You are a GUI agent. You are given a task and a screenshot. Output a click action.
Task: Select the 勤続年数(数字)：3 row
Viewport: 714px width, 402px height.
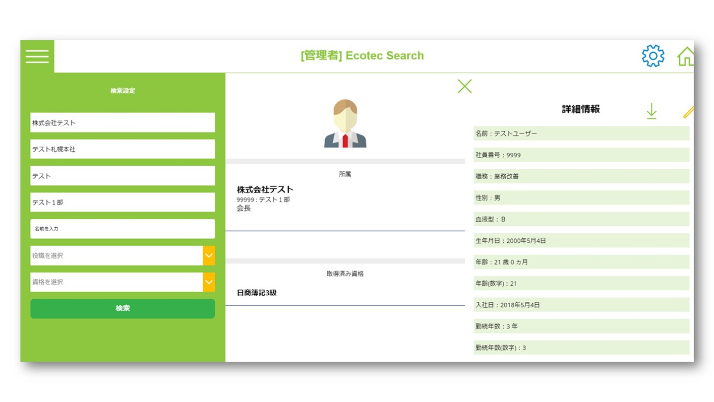click(x=581, y=347)
